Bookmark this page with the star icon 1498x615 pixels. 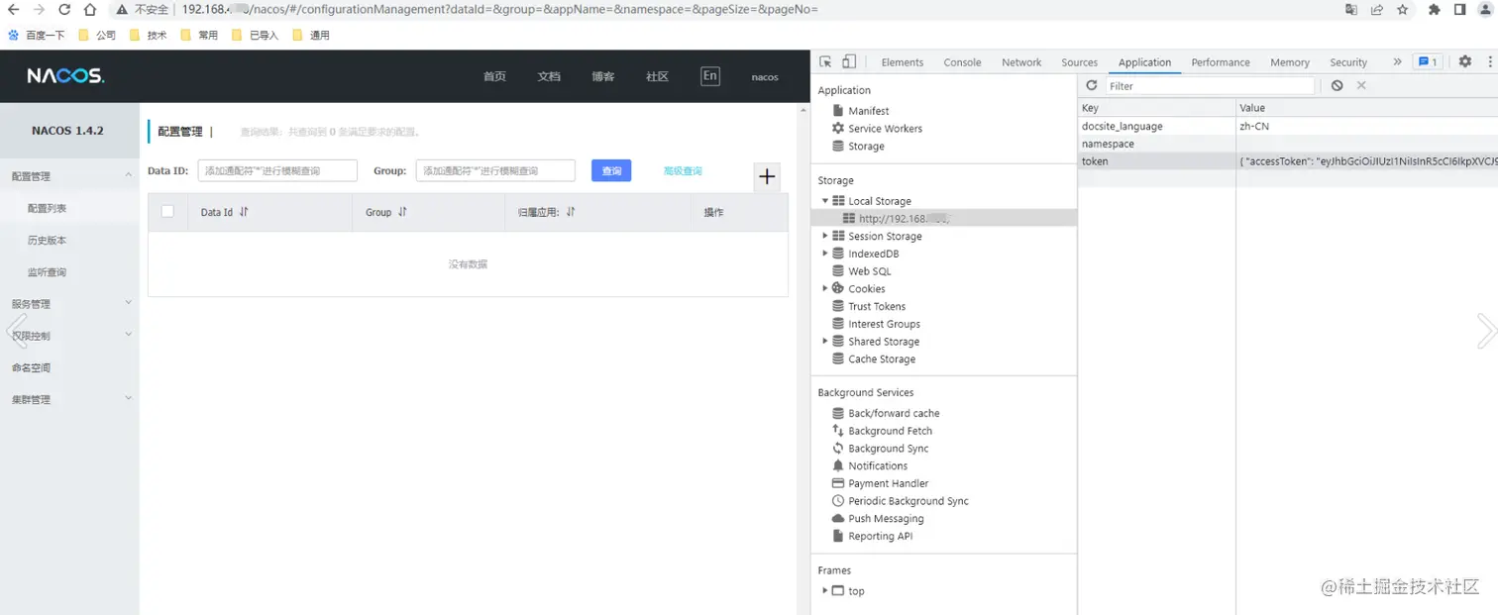(1403, 10)
